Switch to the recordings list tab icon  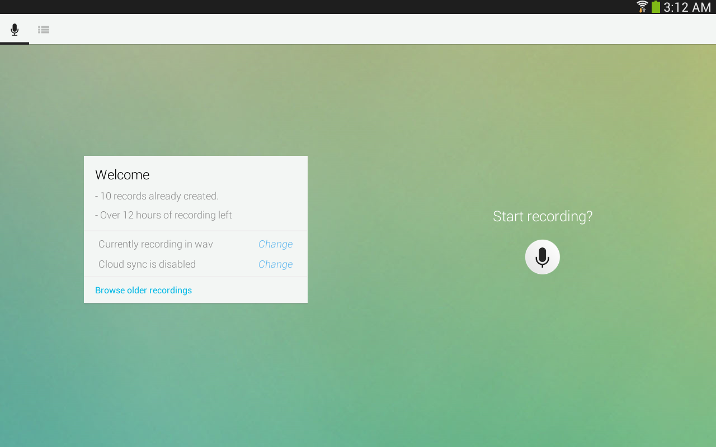44,30
